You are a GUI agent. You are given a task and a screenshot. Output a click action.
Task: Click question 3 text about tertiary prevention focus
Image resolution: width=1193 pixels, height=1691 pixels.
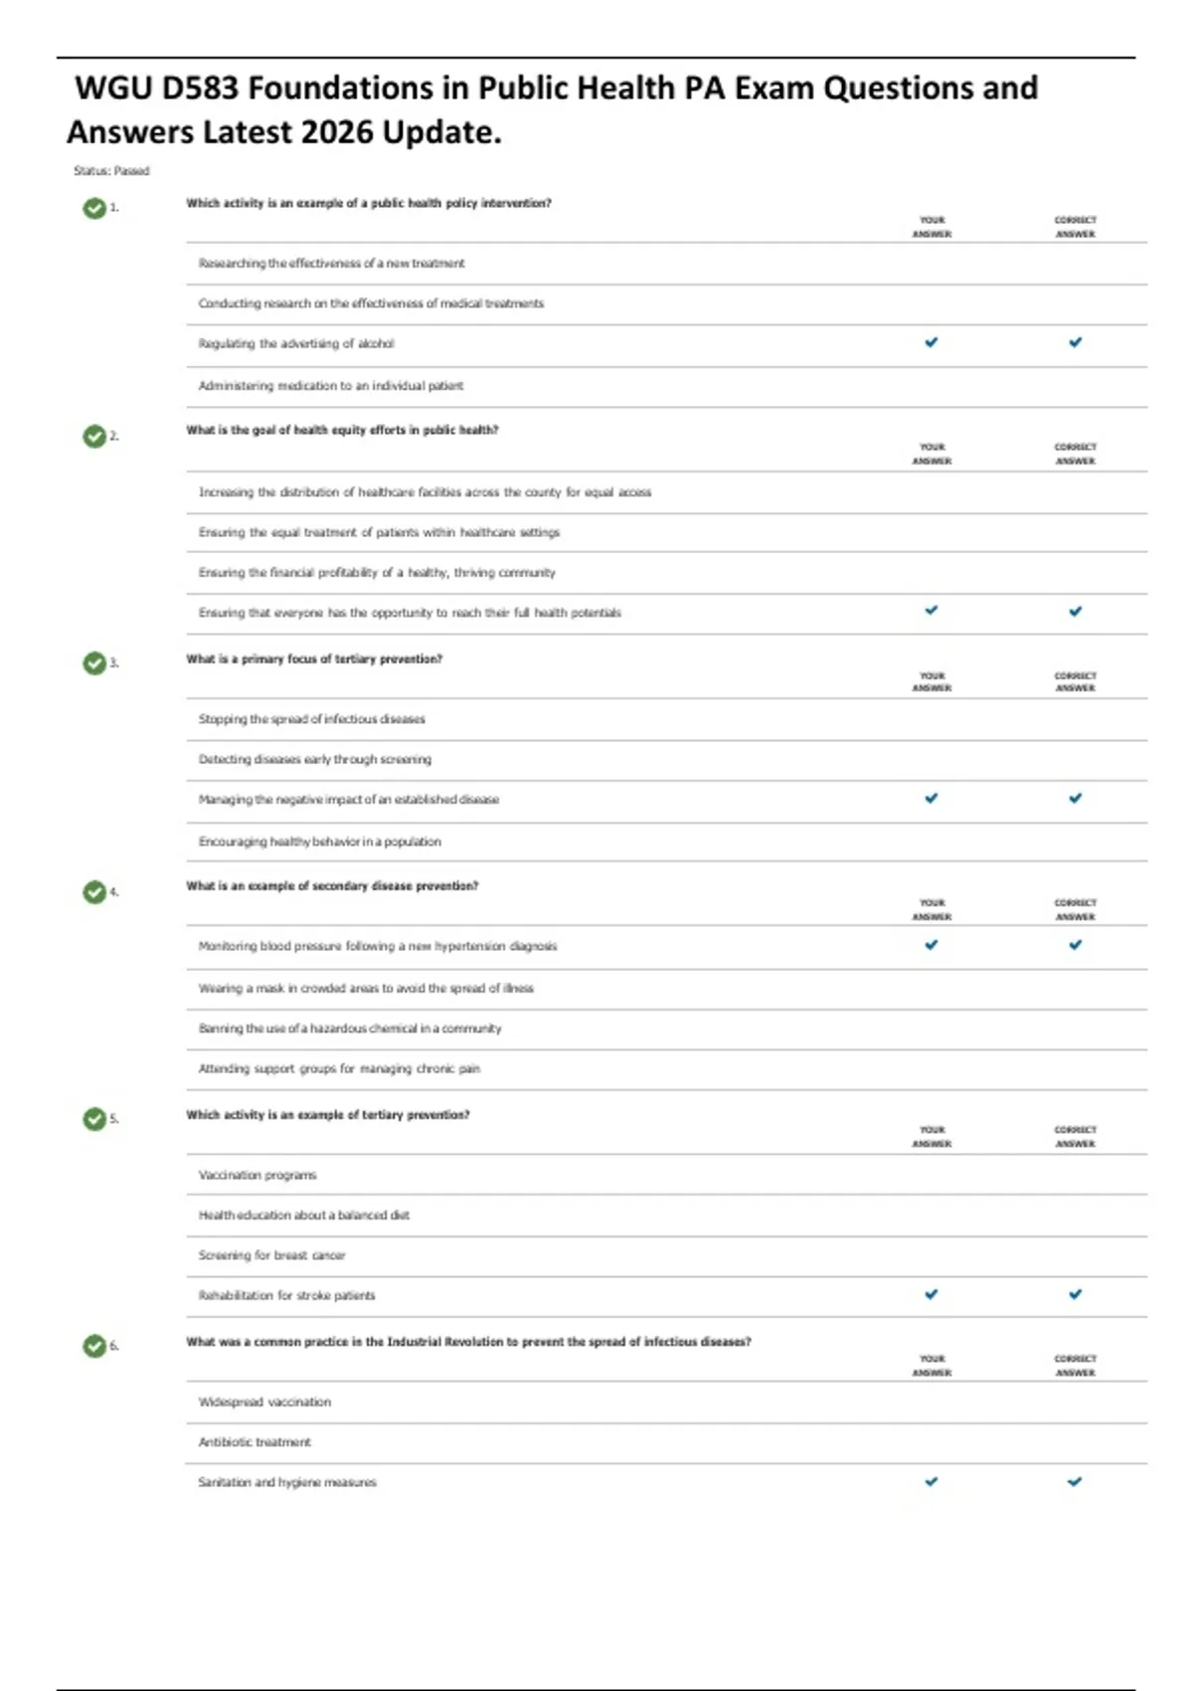(x=314, y=658)
